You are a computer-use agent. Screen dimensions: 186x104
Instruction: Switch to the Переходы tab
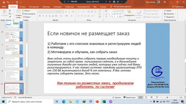[x=46, y=7]
